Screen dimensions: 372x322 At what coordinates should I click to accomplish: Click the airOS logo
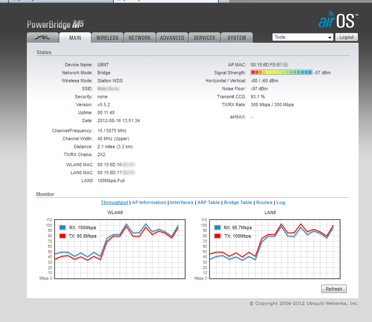click(x=338, y=21)
